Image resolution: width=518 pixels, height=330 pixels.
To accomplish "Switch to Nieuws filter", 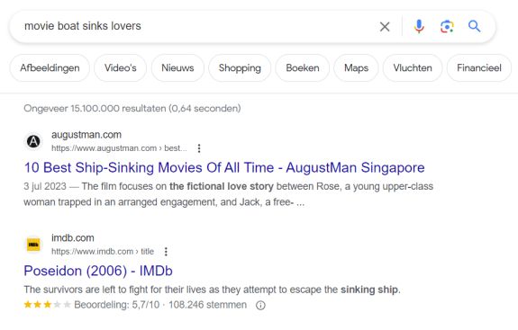I will coord(177,68).
